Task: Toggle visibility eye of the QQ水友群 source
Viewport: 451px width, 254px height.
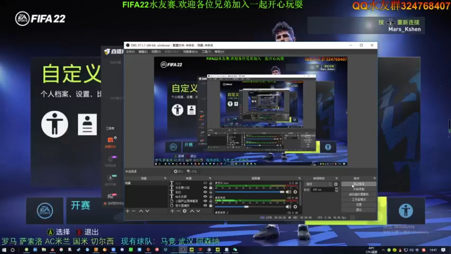Action: (x=205, y=196)
